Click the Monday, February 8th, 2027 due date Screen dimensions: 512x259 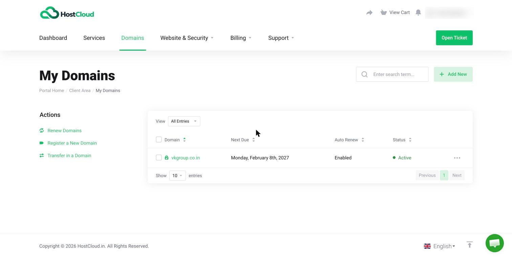coord(260,158)
